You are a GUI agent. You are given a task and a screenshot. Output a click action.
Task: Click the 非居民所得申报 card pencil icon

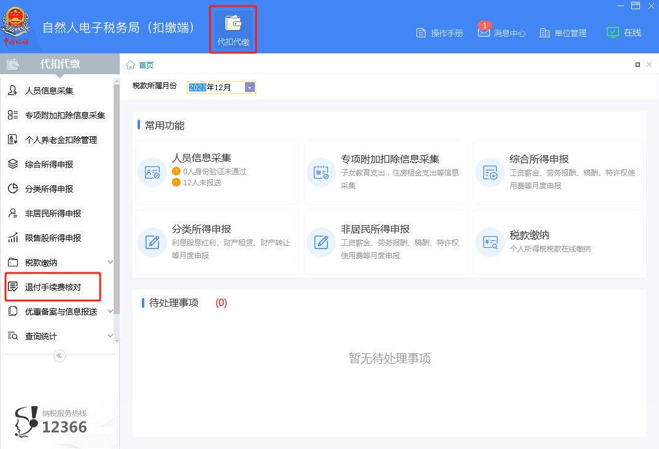tap(321, 242)
